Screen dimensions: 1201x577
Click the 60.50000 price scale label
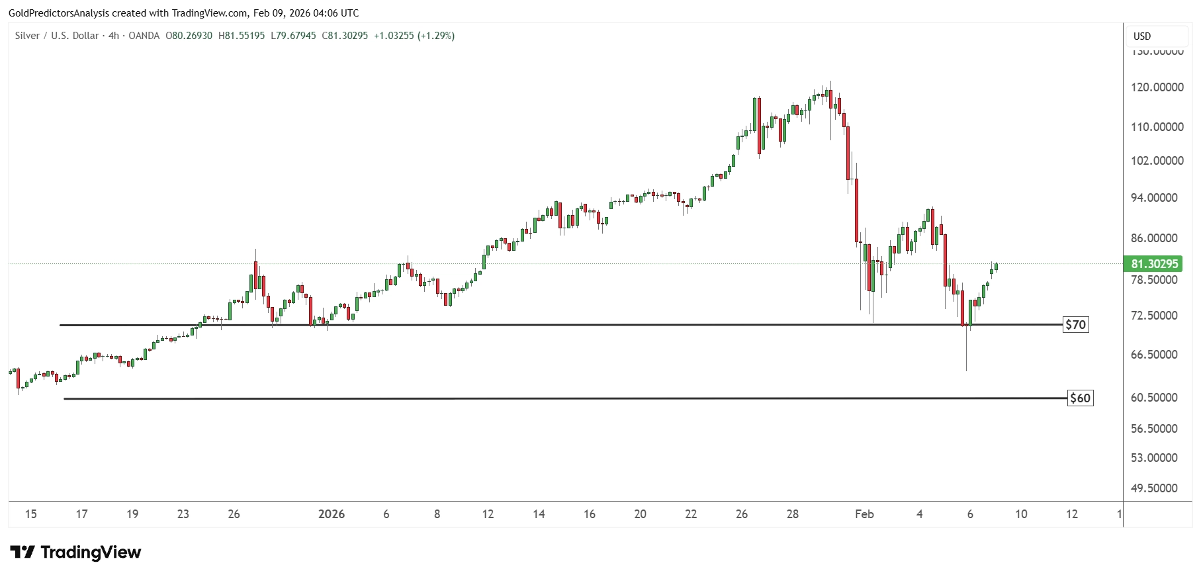point(1154,397)
